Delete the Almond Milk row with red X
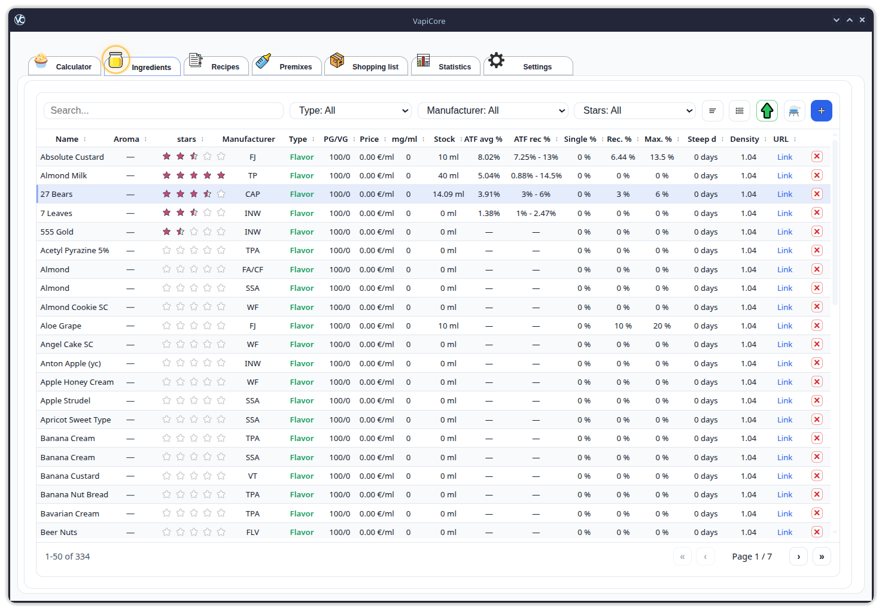The image size is (882, 611). 817,175
